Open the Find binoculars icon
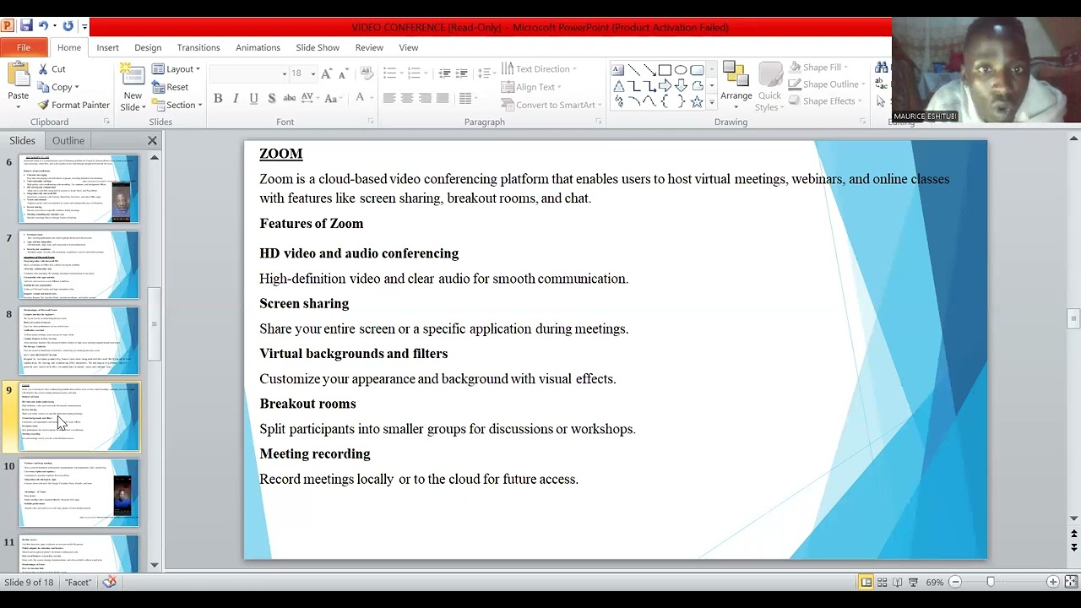This screenshot has height=608, width=1081. (883, 68)
